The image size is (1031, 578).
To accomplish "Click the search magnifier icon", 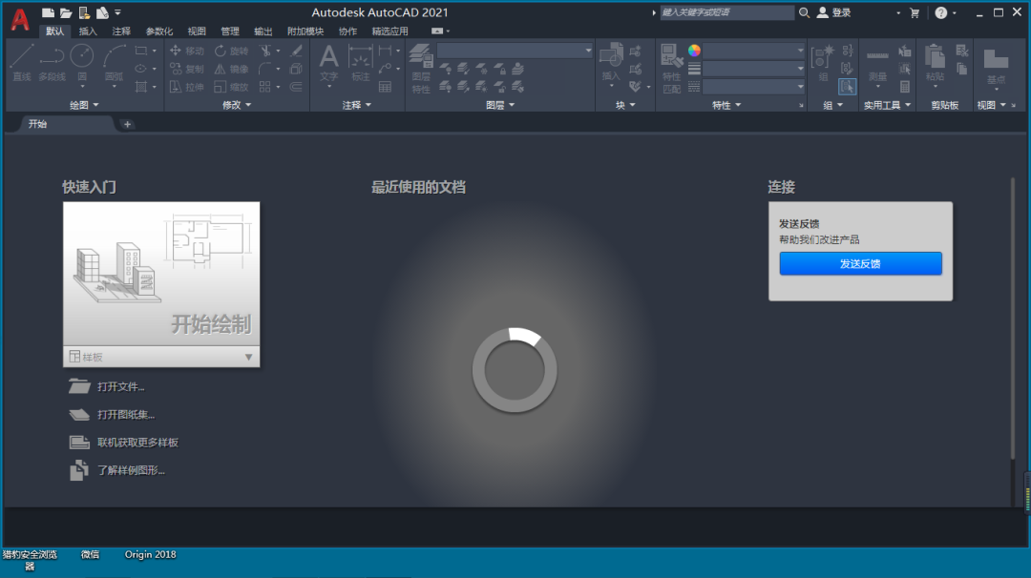I will (804, 12).
